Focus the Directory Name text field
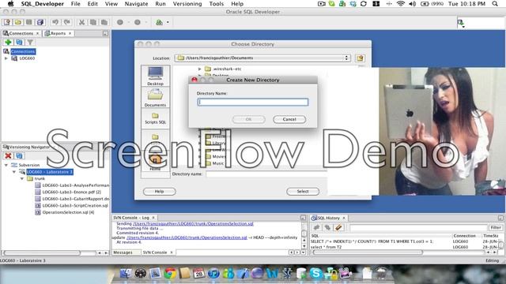Screen dimensions: 506x284 click(x=253, y=102)
